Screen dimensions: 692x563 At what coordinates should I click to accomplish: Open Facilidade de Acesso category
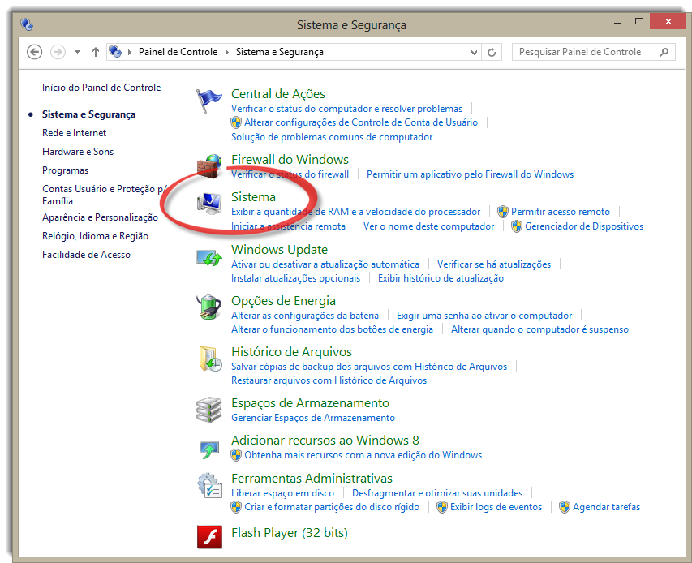pos(86,255)
